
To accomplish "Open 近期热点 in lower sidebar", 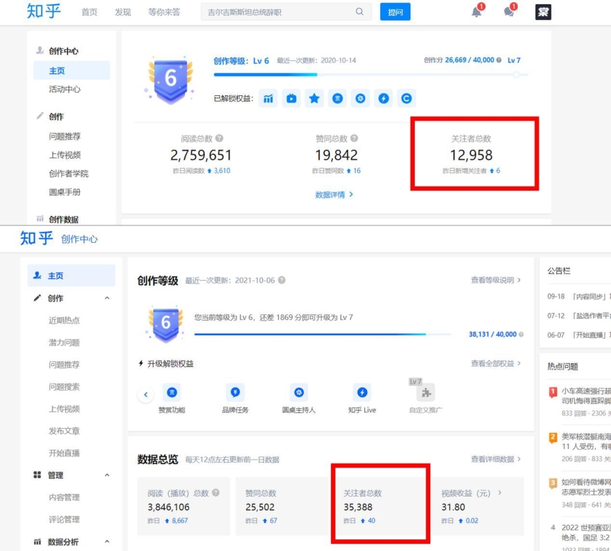I will pyautogui.click(x=64, y=320).
